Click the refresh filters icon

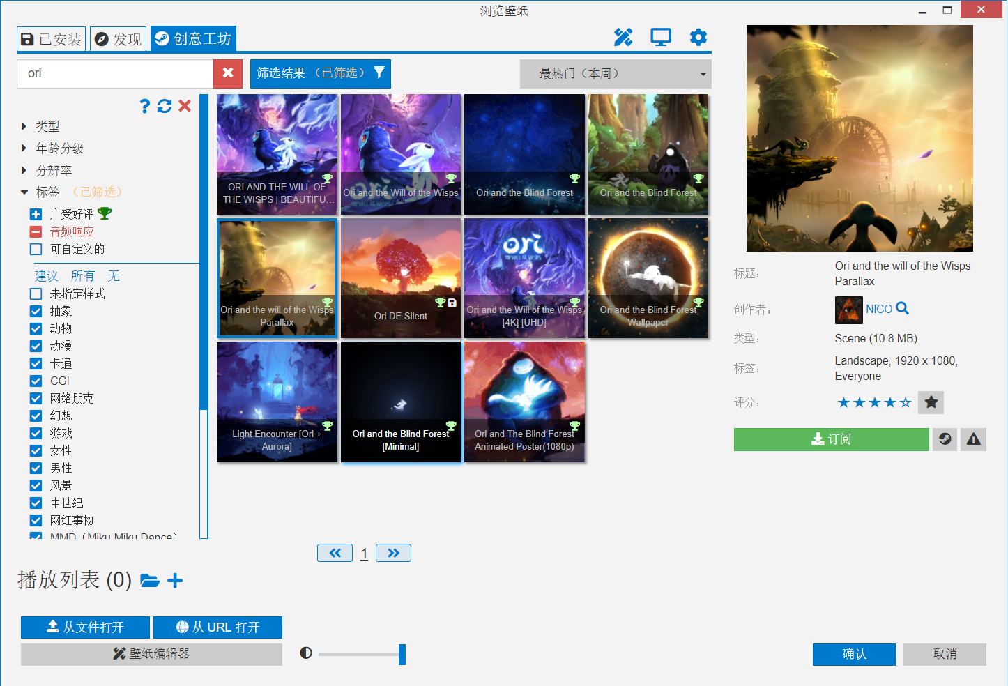pos(165,106)
